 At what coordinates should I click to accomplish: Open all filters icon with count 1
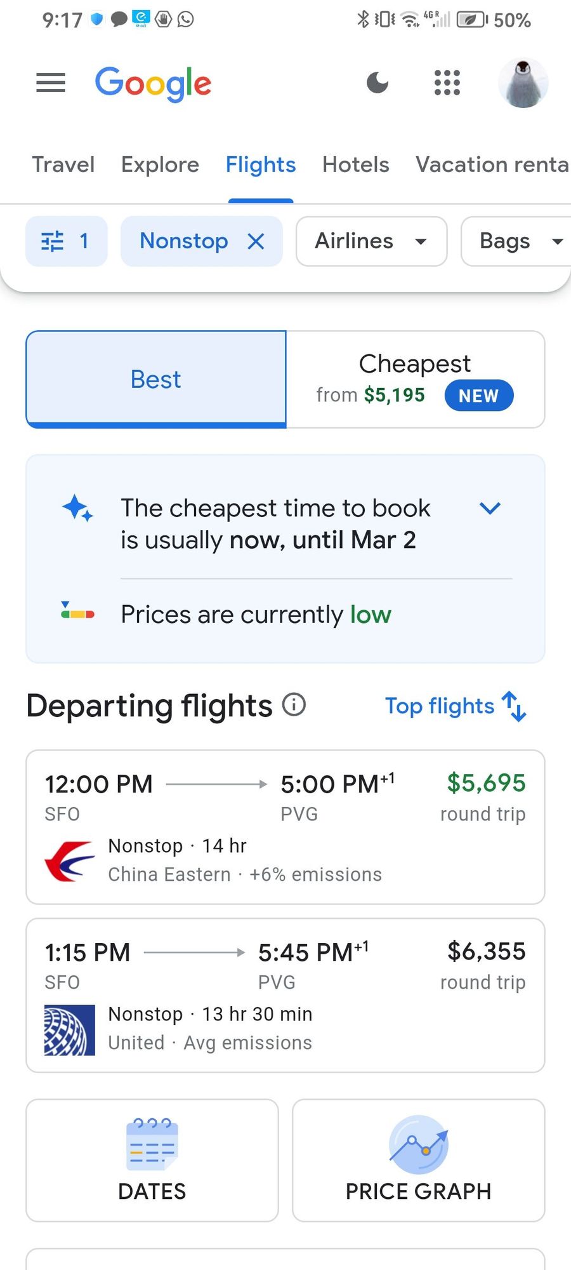click(x=66, y=241)
